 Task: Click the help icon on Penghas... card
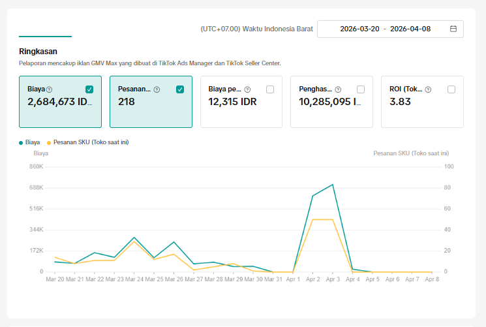coord(338,89)
